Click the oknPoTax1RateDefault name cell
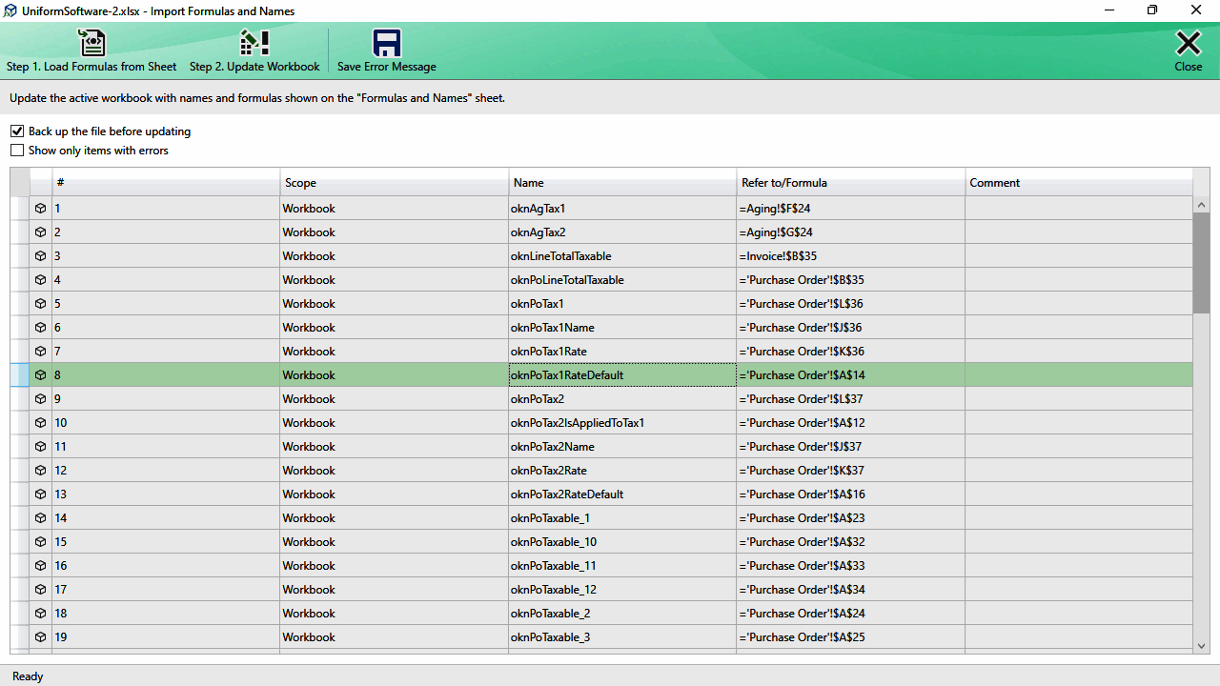The width and height of the screenshot is (1220, 686). tap(622, 374)
